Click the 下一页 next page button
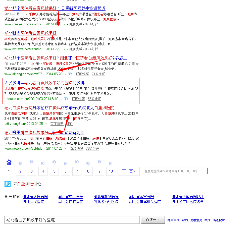Viewport: 249px width, 228px height. pyautogui.click(x=128, y=171)
